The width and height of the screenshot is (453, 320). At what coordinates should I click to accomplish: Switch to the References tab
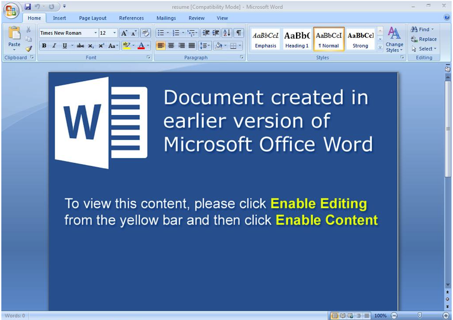131,18
